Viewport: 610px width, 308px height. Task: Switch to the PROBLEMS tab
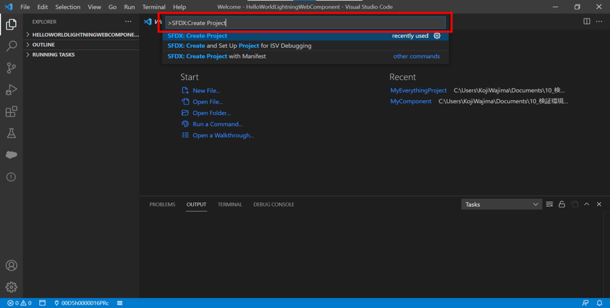point(162,204)
